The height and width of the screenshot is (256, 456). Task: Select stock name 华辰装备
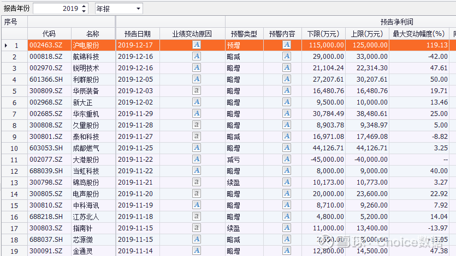86,91
